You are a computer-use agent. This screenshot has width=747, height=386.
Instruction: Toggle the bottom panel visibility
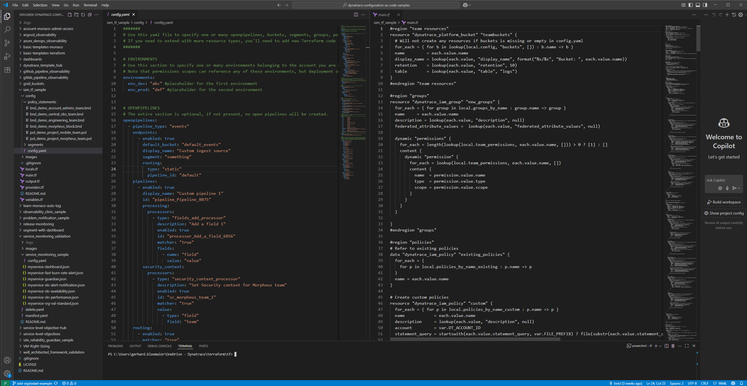click(x=698, y=5)
